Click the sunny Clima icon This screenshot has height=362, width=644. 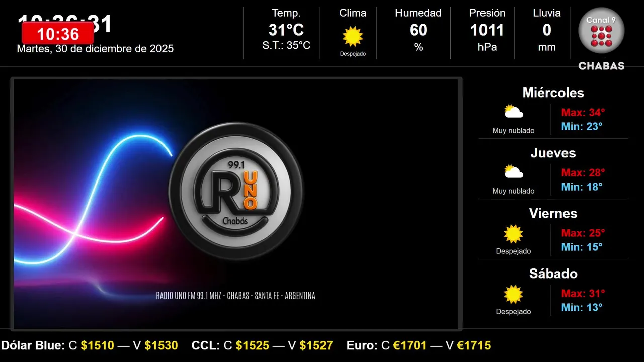click(x=353, y=36)
